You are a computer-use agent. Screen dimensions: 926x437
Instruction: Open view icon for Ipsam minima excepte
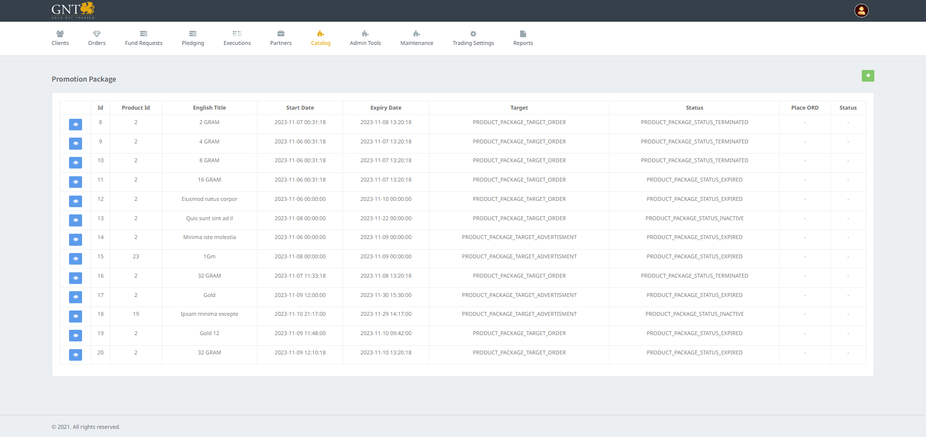point(75,316)
